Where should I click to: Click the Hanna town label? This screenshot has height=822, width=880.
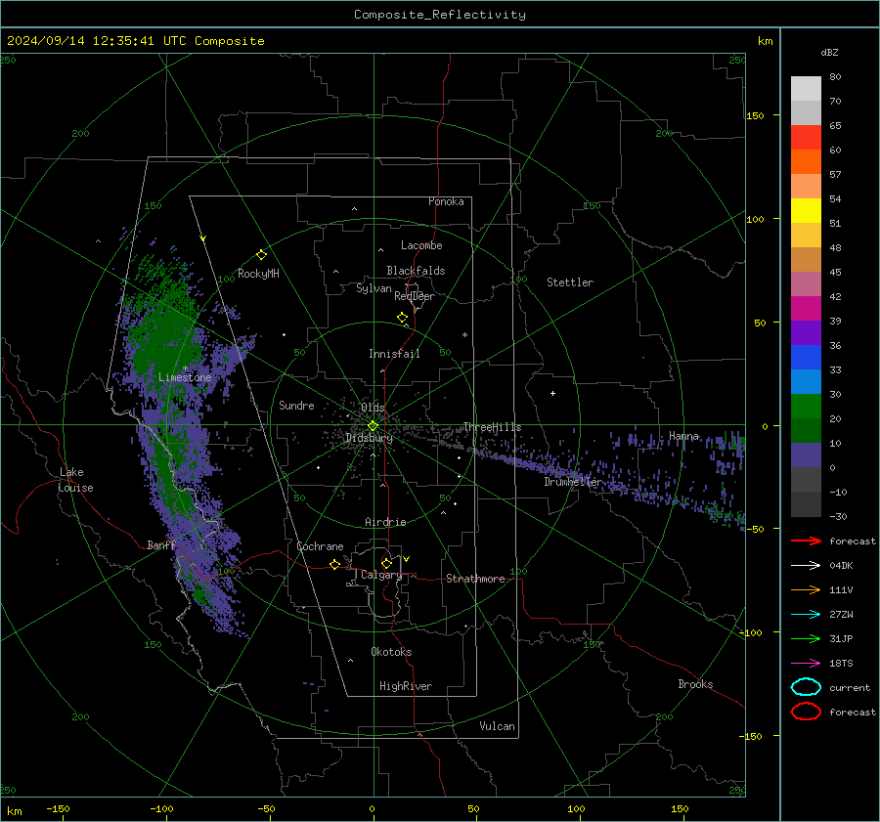pos(683,436)
